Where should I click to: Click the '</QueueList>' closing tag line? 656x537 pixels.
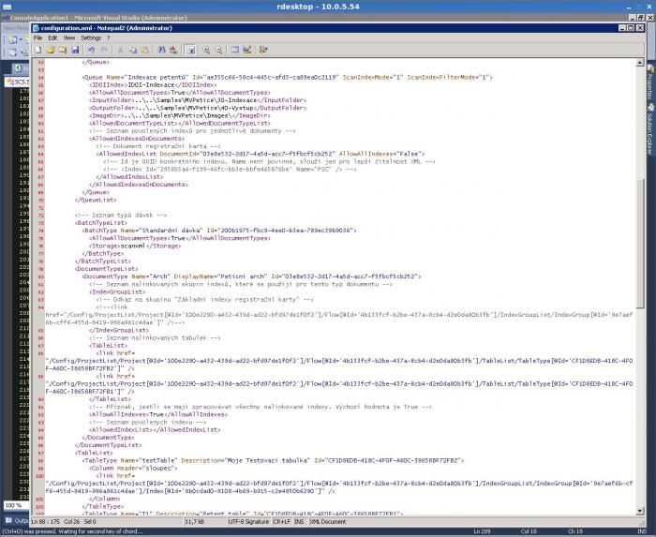point(96,200)
